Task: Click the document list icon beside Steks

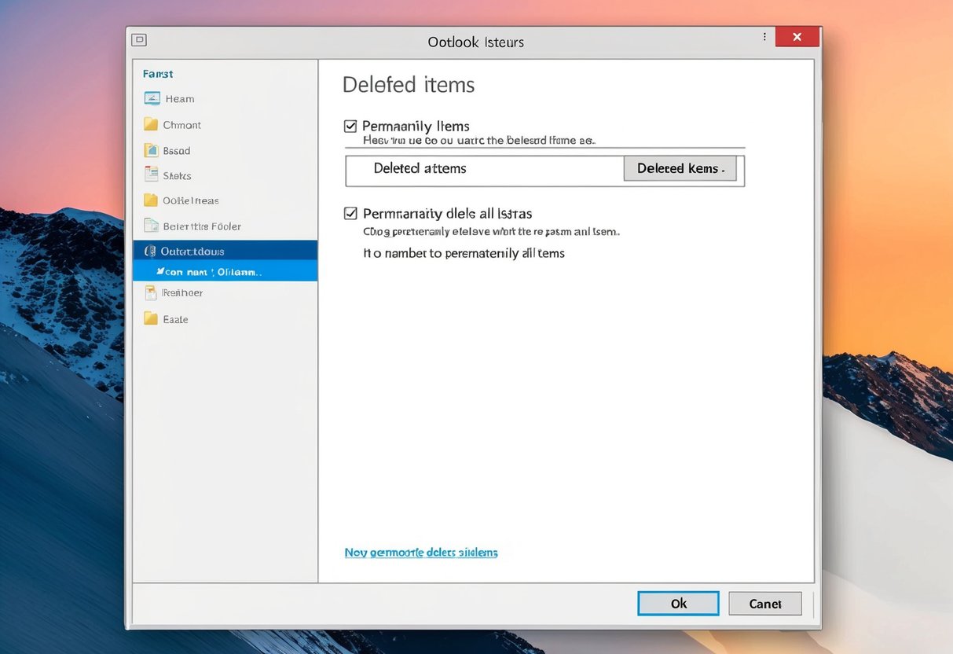Action: pyautogui.click(x=151, y=175)
